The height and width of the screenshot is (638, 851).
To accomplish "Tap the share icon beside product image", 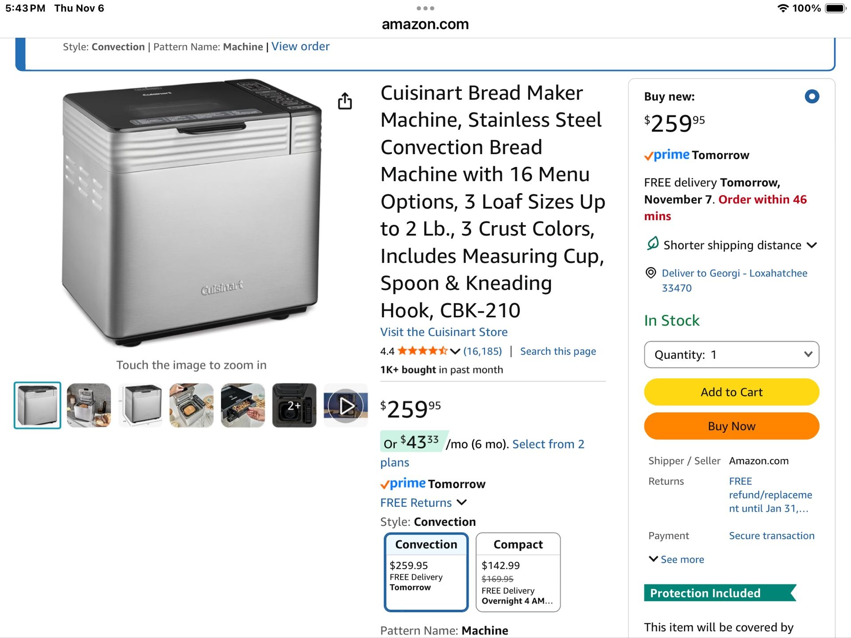I will tap(345, 101).
